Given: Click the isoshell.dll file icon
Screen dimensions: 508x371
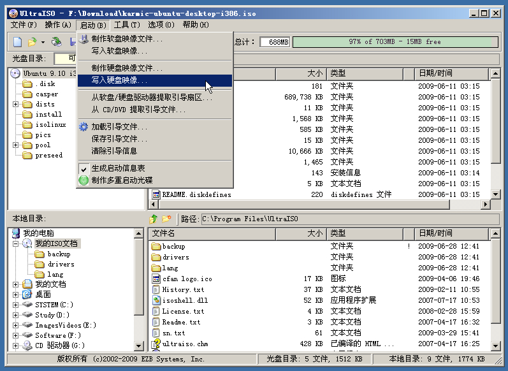Looking at the screenshot, I should [x=156, y=300].
